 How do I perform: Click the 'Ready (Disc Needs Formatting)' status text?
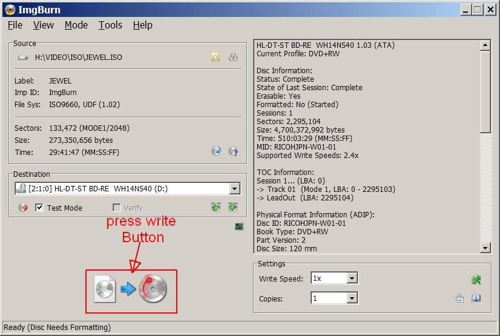[57, 328]
